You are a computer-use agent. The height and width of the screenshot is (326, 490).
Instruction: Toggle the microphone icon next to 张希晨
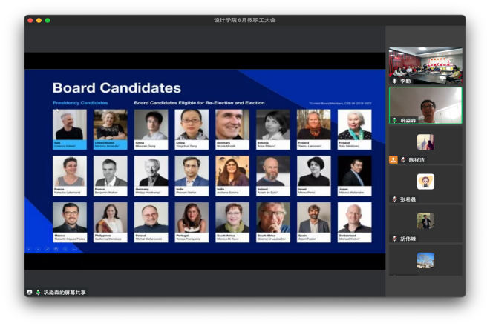(395, 199)
